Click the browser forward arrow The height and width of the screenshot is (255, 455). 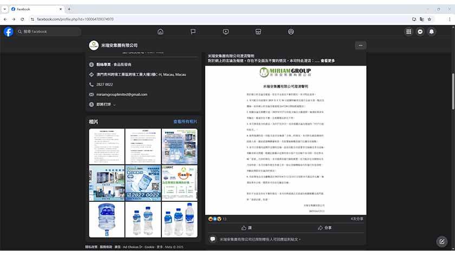click(x=14, y=19)
